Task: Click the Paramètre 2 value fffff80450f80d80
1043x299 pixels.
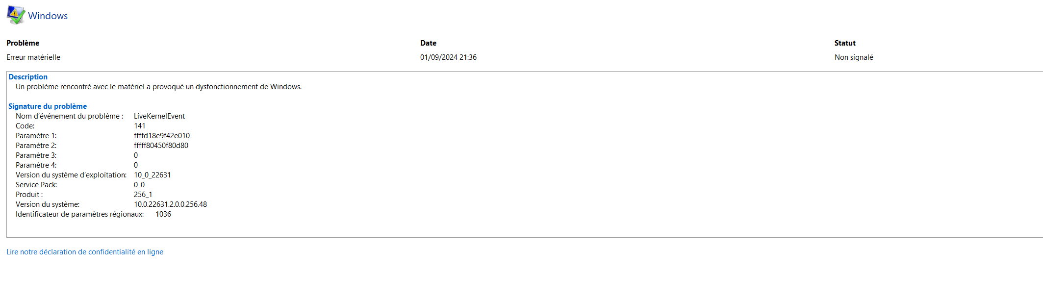Action: (161, 146)
